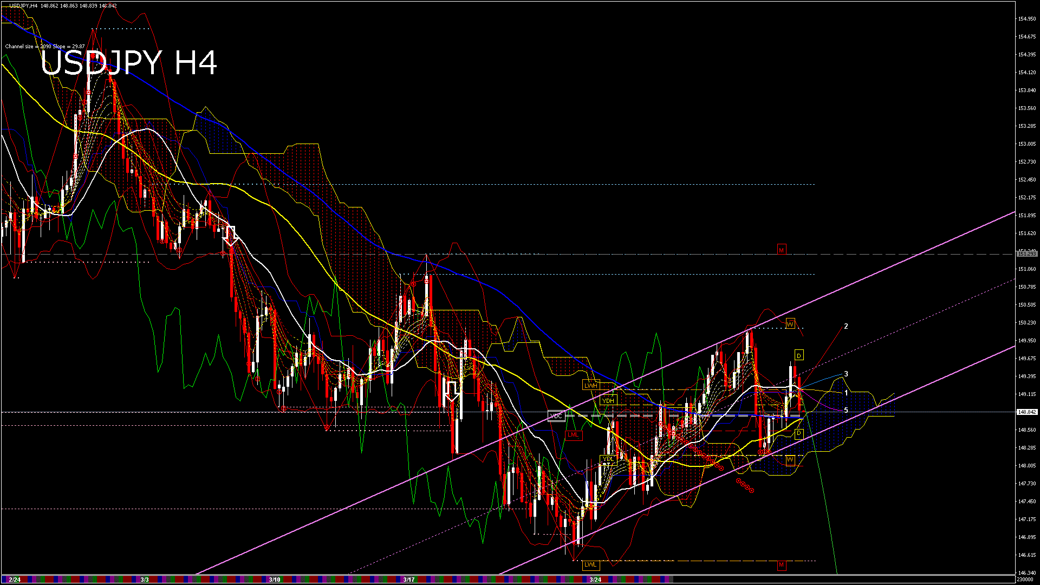Click the 3/17 date label on time axis
The width and height of the screenshot is (1040, 585).
pyautogui.click(x=409, y=580)
